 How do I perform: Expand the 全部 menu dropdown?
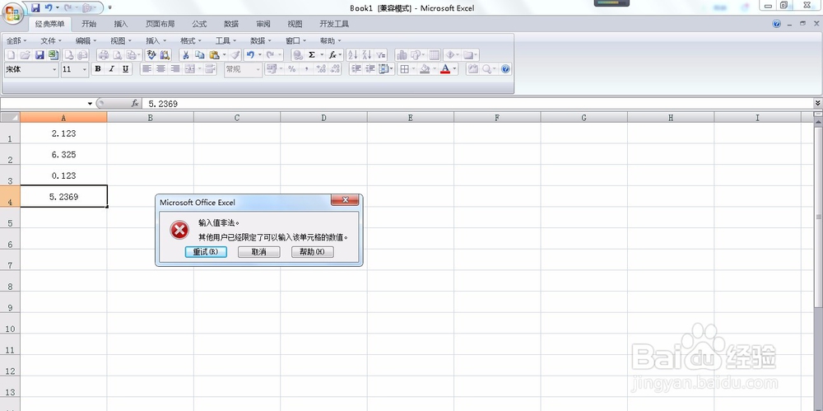coord(16,40)
